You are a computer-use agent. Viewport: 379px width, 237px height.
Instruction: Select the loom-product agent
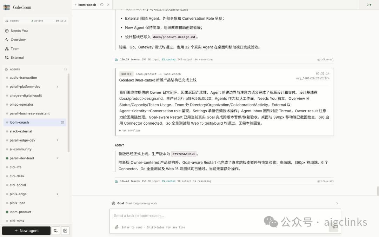pyautogui.click(x=35, y=212)
